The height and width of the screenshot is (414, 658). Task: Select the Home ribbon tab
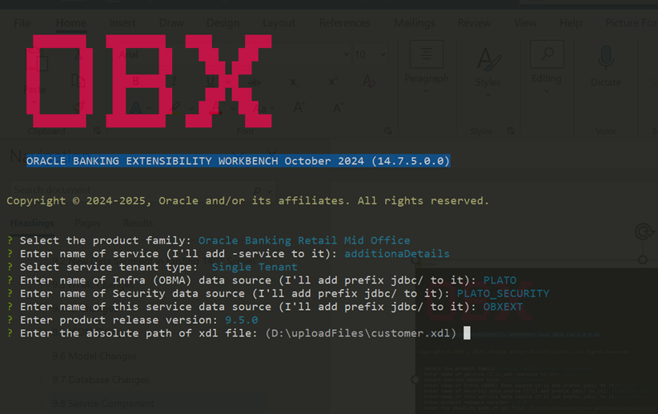pyautogui.click(x=71, y=23)
